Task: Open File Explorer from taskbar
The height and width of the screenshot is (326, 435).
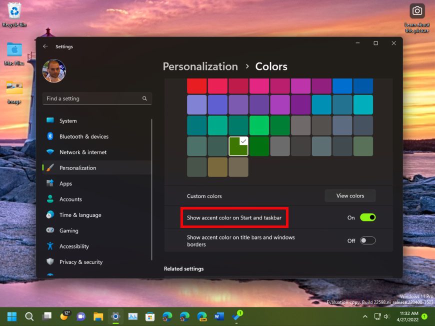Action: click(98, 316)
